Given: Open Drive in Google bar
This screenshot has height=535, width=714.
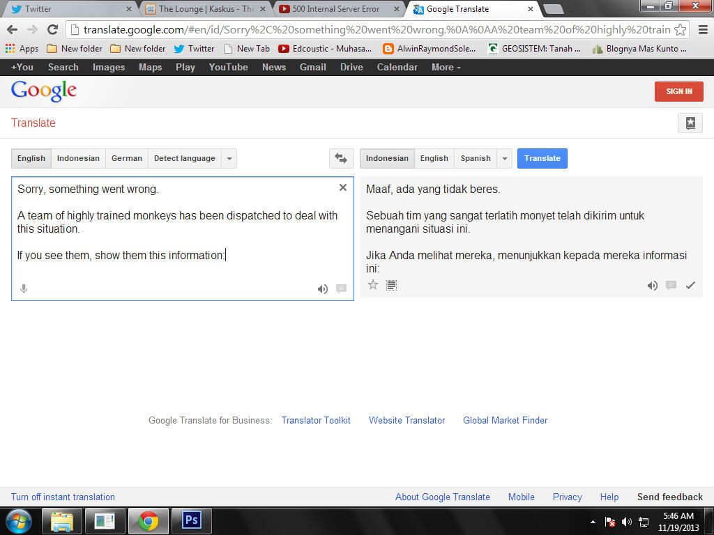Looking at the screenshot, I should tap(351, 68).
